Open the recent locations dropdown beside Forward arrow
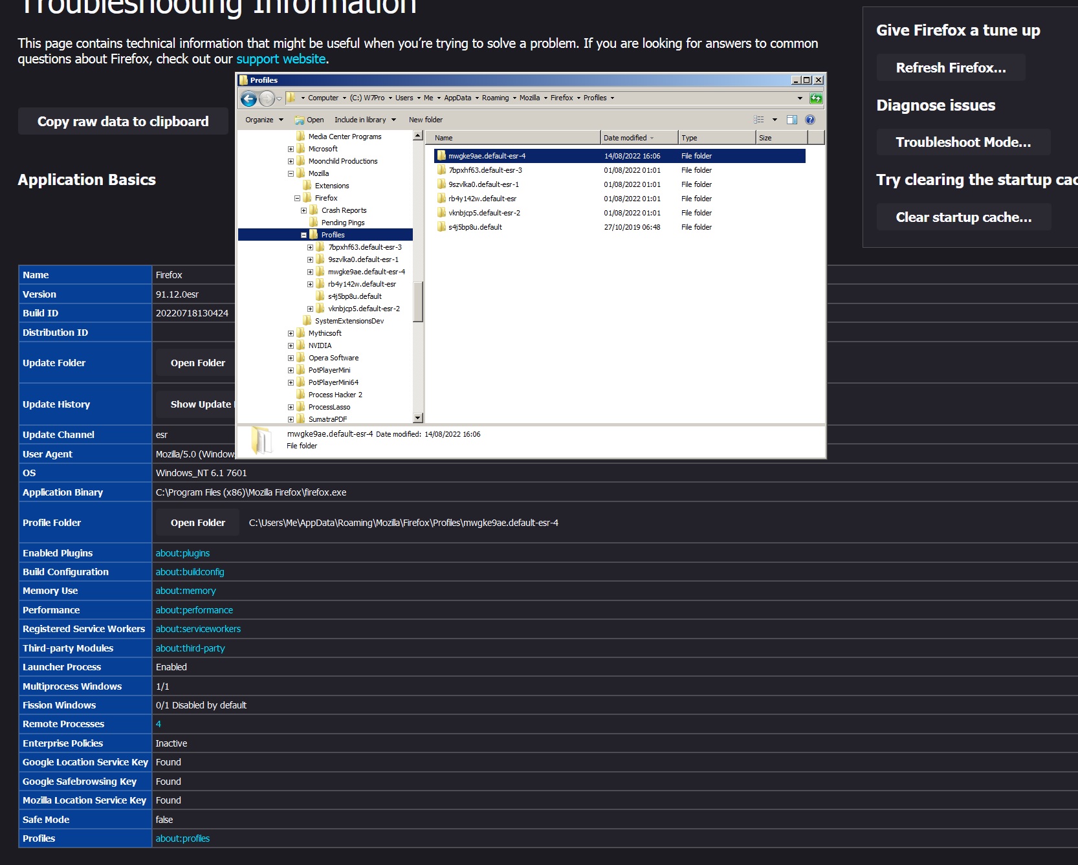1078x865 pixels. [280, 99]
